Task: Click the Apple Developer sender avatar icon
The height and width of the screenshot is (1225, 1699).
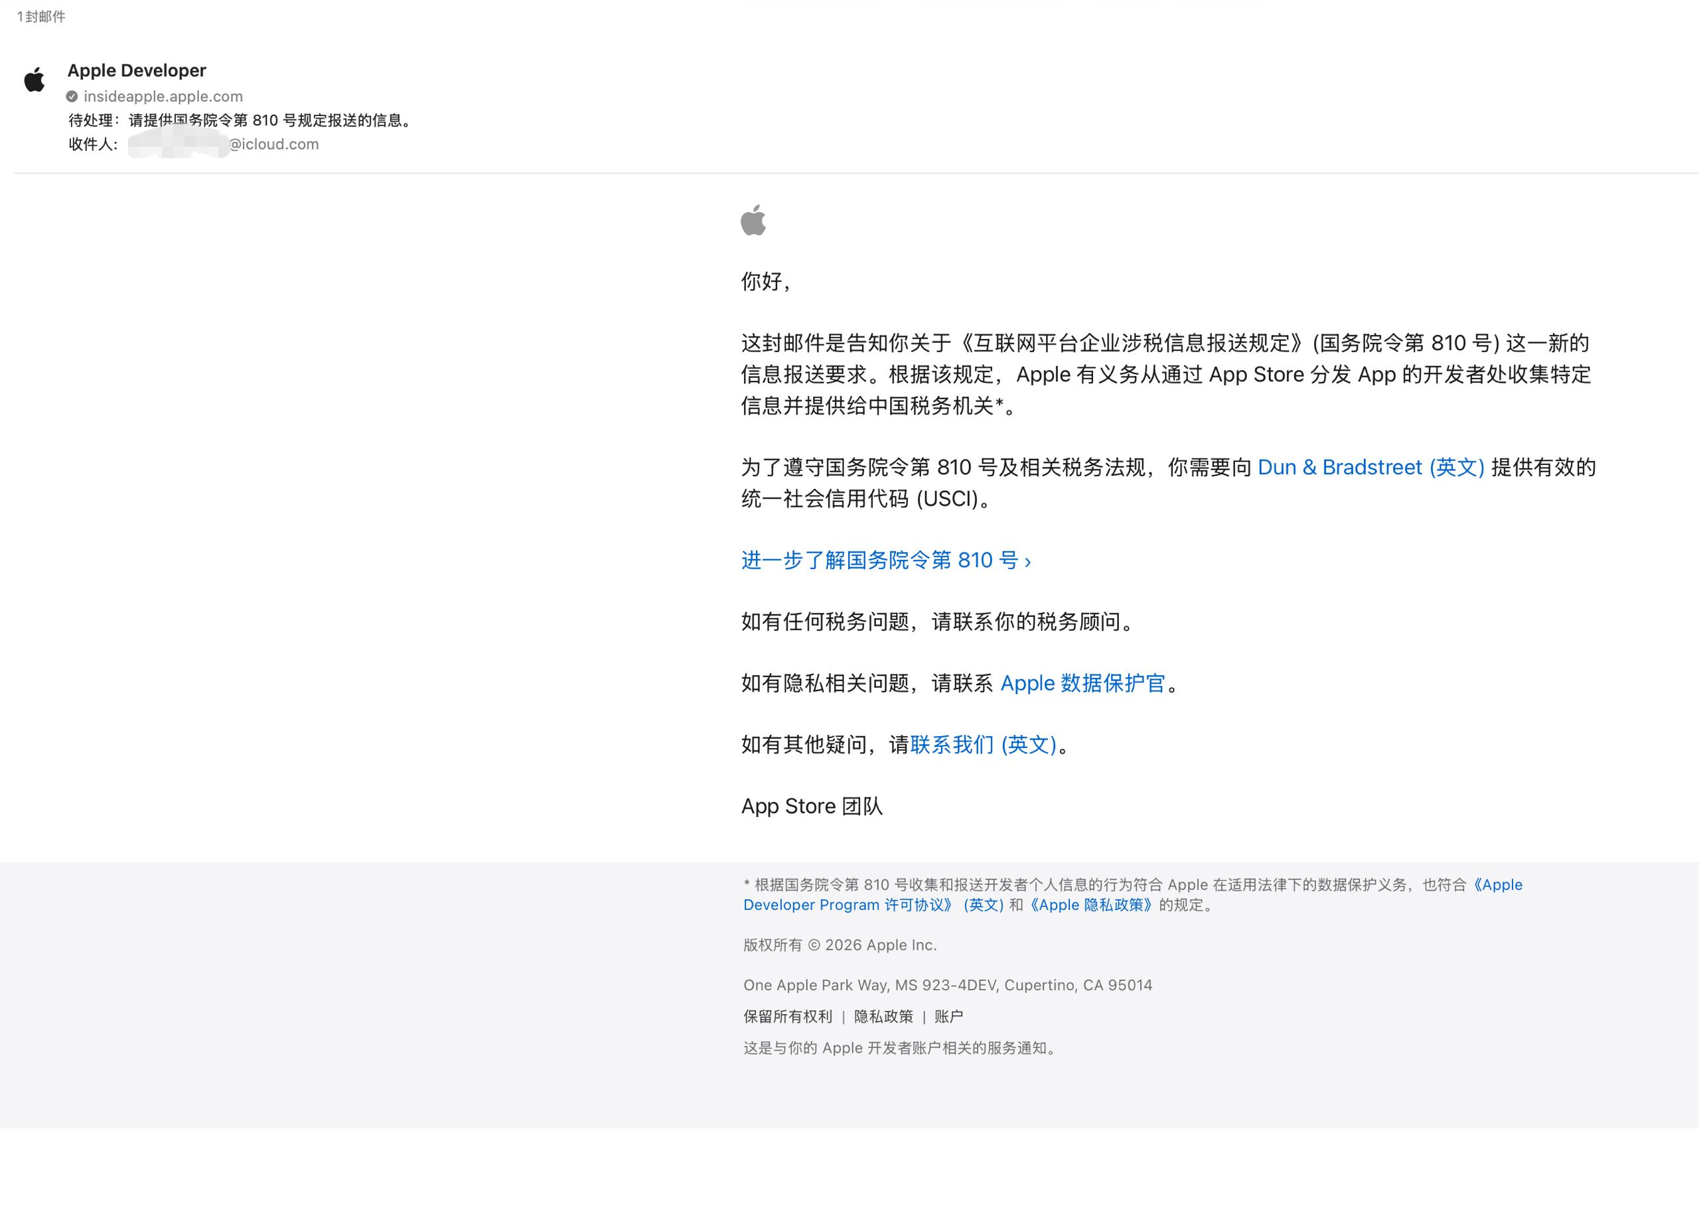Action: [x=35, y=78]
